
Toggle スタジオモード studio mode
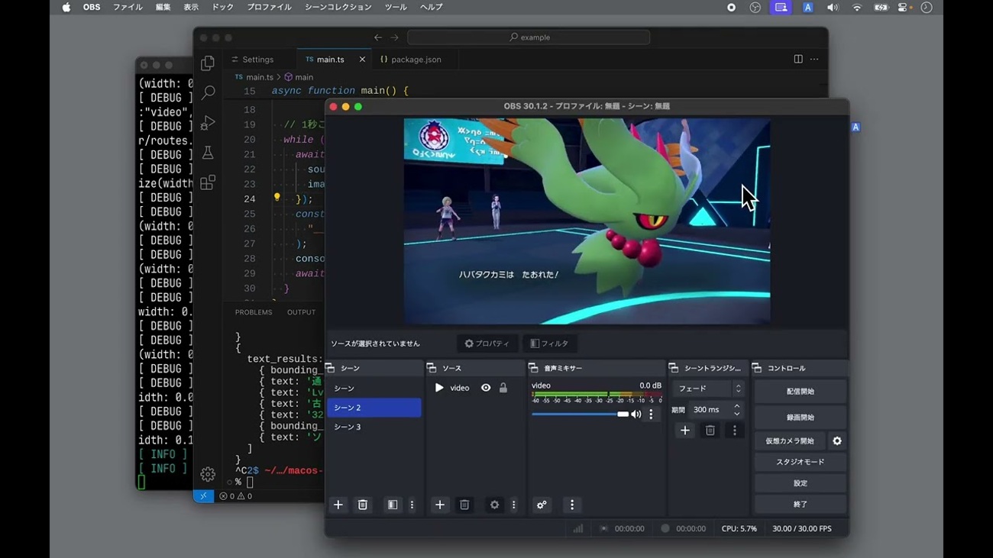tap(800, 462)
